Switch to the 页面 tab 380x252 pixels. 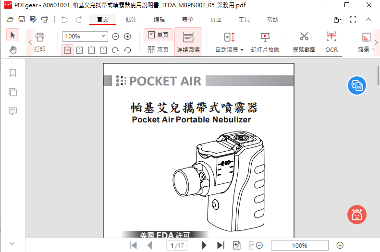click(216, 20)
